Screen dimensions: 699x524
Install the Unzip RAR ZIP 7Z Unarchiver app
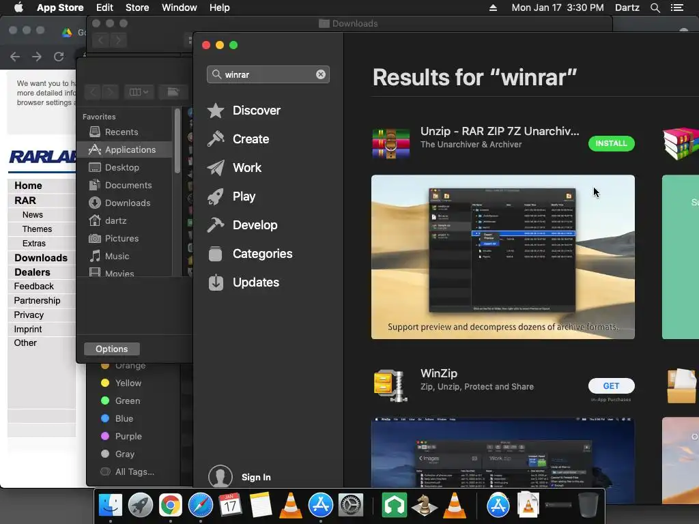[x=611, y=143]
